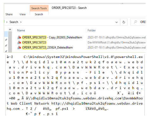Expand the chevron before Search breadcrumb

[7, 22]
